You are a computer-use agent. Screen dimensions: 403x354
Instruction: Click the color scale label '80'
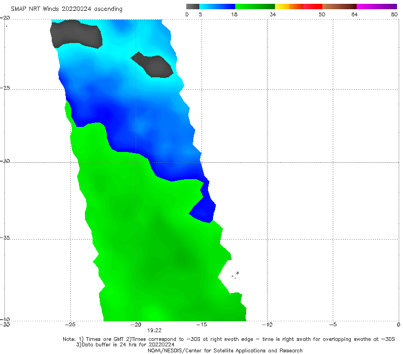tap(394, 14)
